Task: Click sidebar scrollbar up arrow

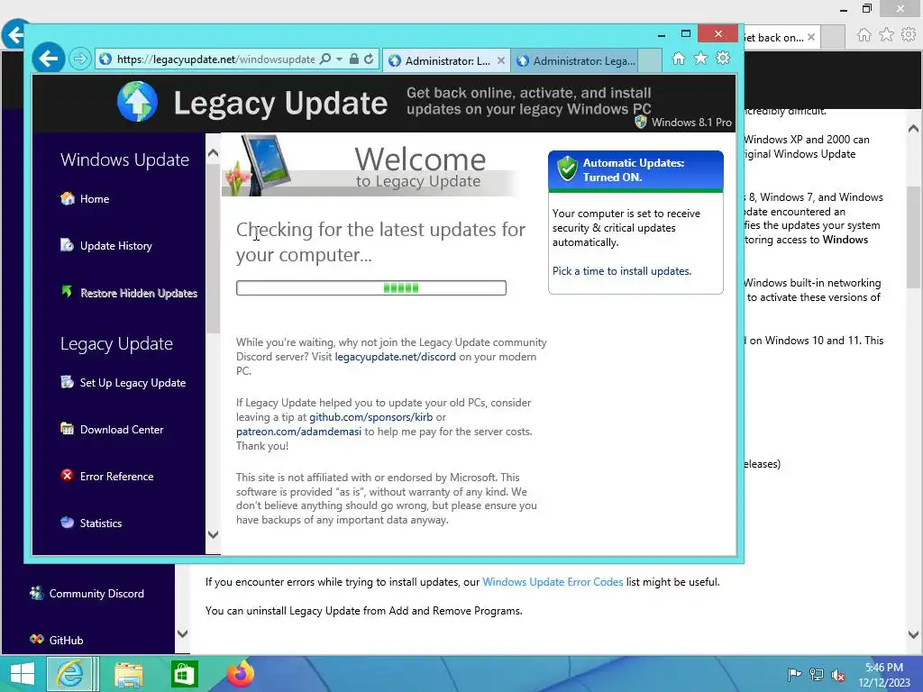Action: click(213, 153)
